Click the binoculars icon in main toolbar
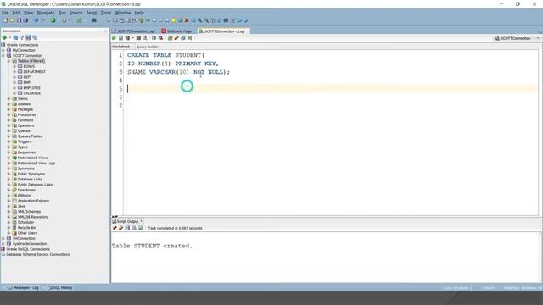Image resolution: width=543 pixels, height=305 pixels. click(x=94, y=20)
